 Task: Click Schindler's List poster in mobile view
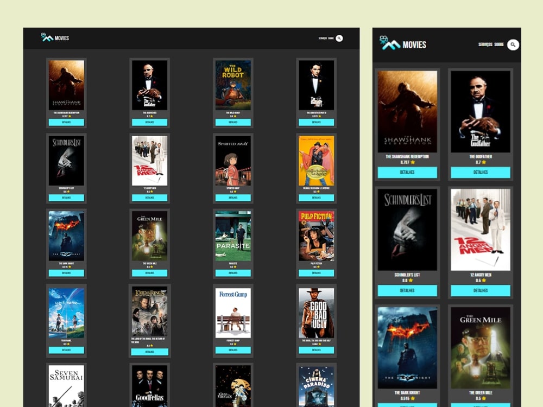407,230
